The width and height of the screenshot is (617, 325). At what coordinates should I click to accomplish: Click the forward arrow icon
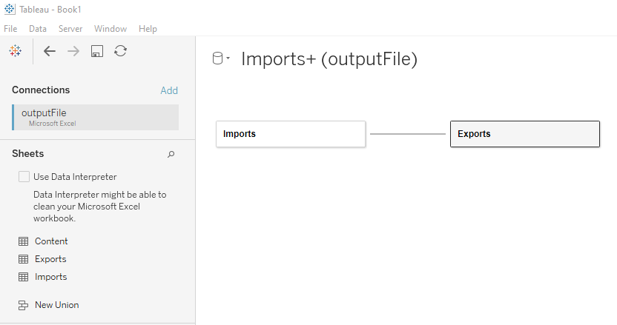73,51
